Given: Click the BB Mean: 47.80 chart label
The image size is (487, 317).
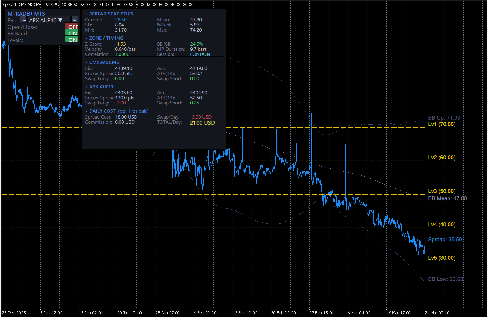Looking at the screenshot, I should click(x=447, y=198).
